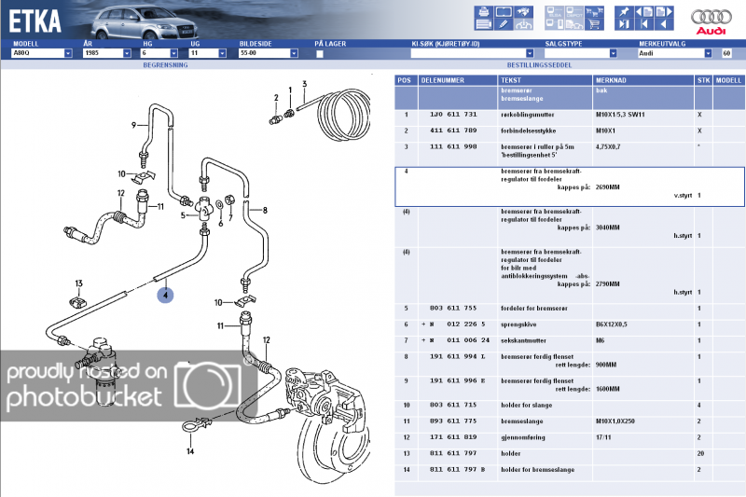Toggle the PÅ LAGER checkbox
The width and height of the screenshot is (746, 497).
320,54
